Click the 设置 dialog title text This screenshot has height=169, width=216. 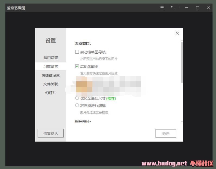51,41
